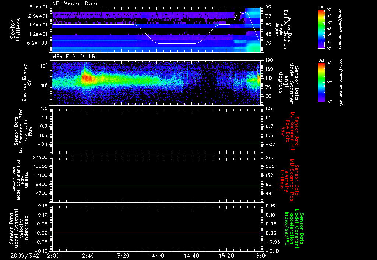Click the Model Scanner Pos Raw axis title
The height and width of the screenshot is (260, 377).
20,180
